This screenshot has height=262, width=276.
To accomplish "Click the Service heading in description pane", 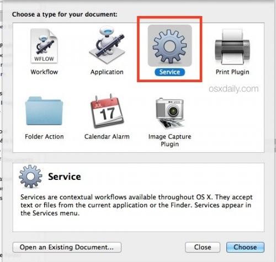I will 65,177.
